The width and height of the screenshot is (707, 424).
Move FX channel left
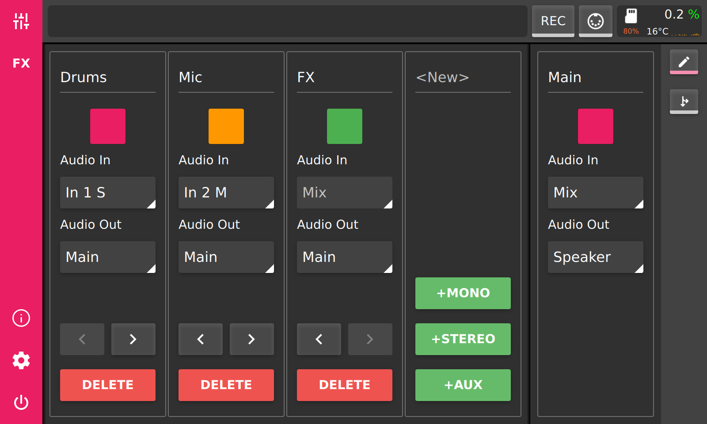(x=319, y=339)
